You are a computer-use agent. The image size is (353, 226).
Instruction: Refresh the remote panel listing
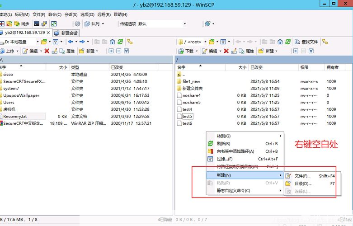click(x=288, y=42)
